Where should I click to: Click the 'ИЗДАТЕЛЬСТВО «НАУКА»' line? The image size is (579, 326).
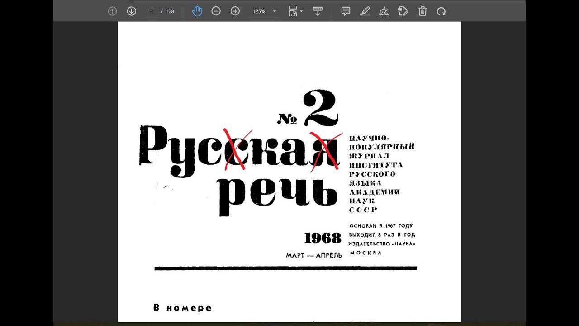(x=382, y=244)
